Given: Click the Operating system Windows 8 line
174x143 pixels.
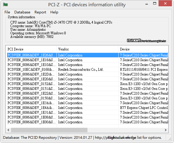Looking at the screenshot, I should click(38, 33).
